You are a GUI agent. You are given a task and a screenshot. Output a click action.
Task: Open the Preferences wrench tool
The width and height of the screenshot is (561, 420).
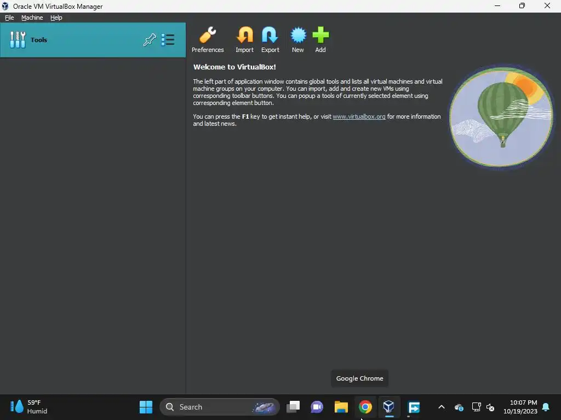[x=208, y=39]
